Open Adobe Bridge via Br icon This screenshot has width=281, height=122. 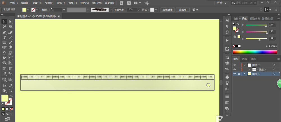coord(122,3)
